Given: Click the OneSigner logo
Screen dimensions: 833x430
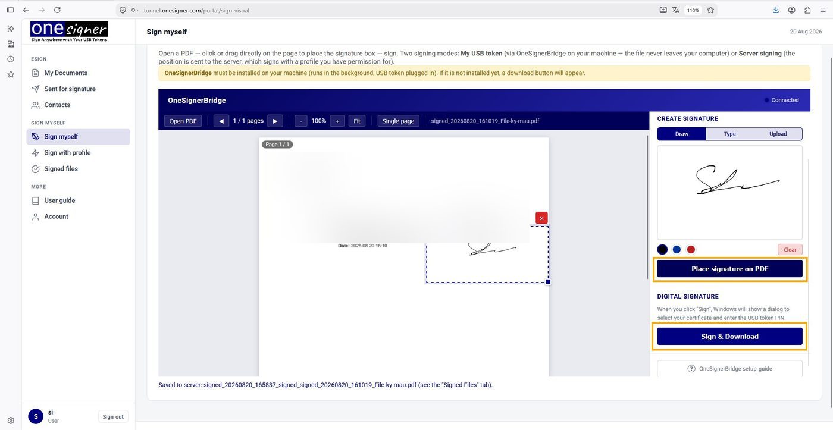Looking at the screenshot, I should click(69, 32).
